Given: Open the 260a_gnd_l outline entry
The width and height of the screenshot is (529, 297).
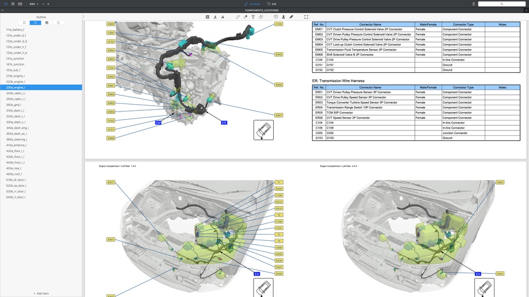Looking at the screenshot, I should click(15, 105).
